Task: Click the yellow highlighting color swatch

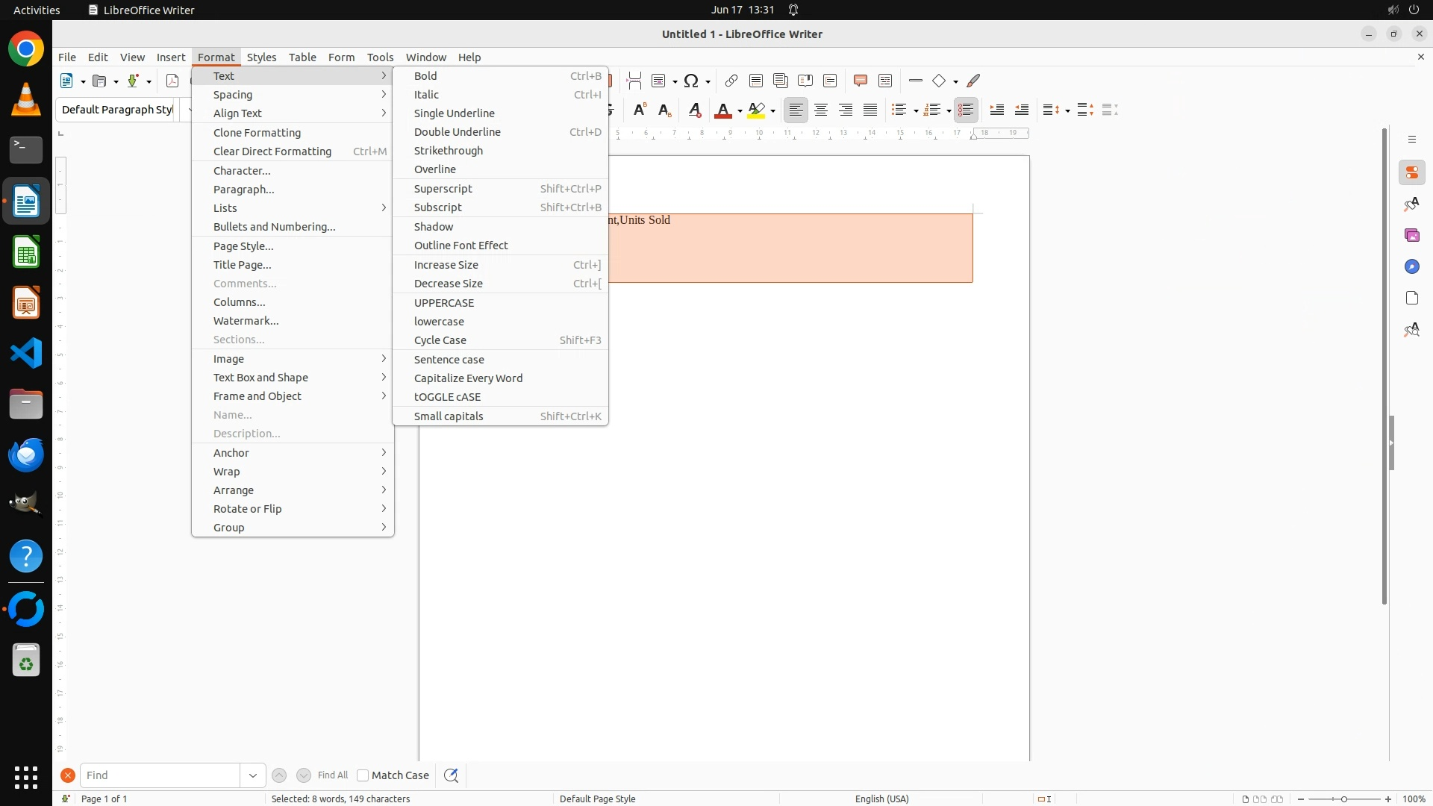Action: pyautogui.click(x=756, y=110)
